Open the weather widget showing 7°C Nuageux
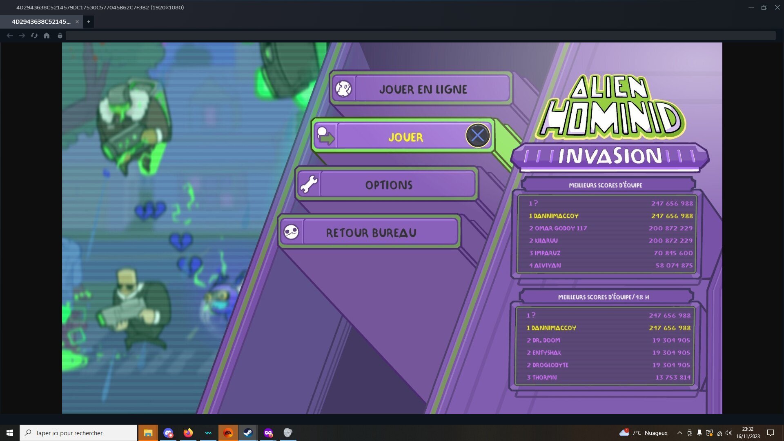This screenshot has height=441, width=784. click(x=644, y=433)
